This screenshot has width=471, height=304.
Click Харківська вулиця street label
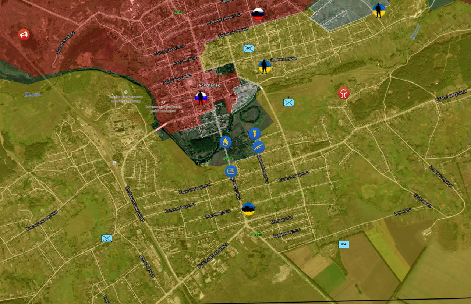195,188
